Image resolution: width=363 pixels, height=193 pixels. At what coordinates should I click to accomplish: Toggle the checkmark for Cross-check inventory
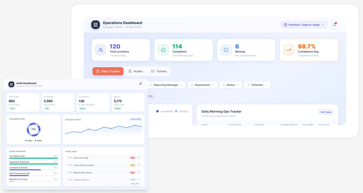coord(139,165)
